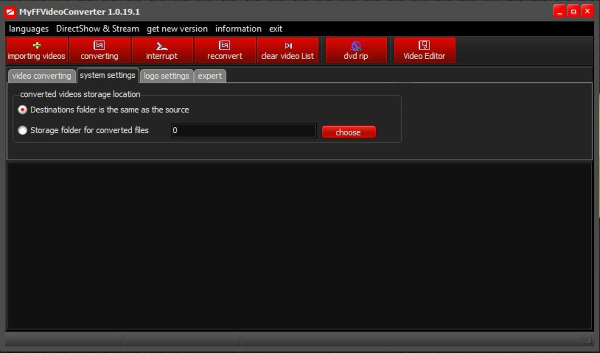Open the logo settings tab
The width and height of the screenshot is (600, 353).
pos(167,76)
